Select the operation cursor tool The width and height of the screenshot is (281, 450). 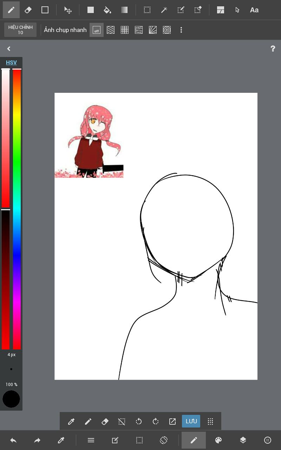click(237, 10)
